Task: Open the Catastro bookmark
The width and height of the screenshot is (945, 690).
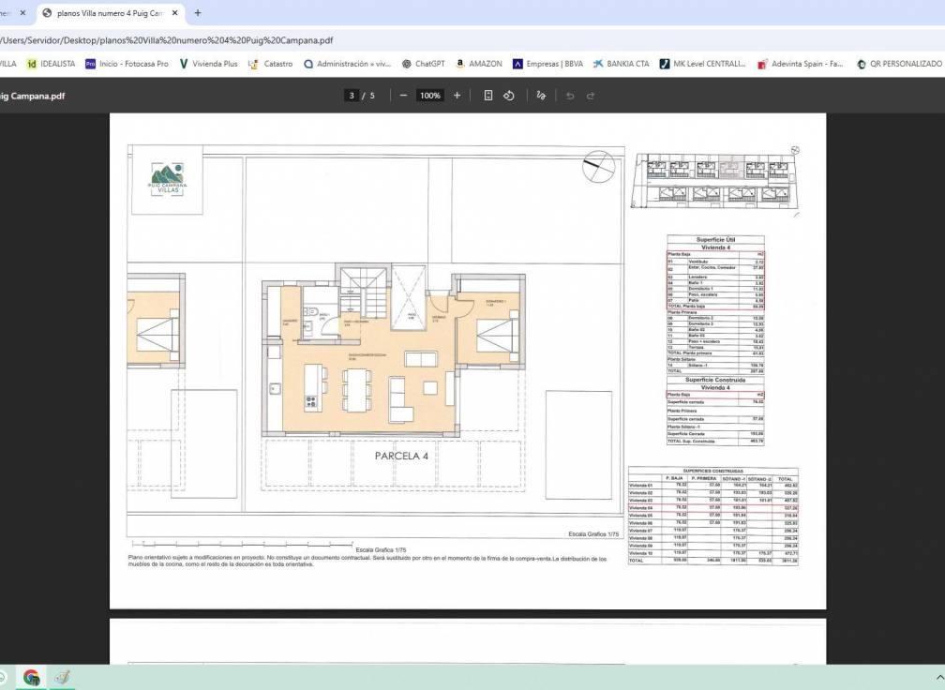Action: click(270, 64)
